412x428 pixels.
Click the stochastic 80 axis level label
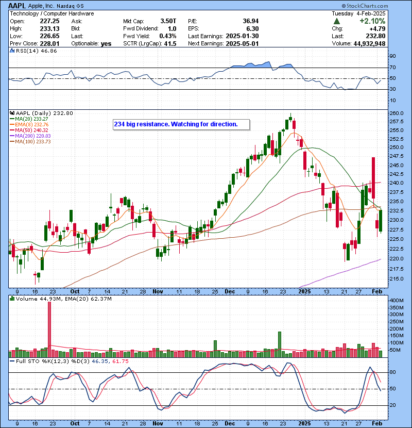392,372
